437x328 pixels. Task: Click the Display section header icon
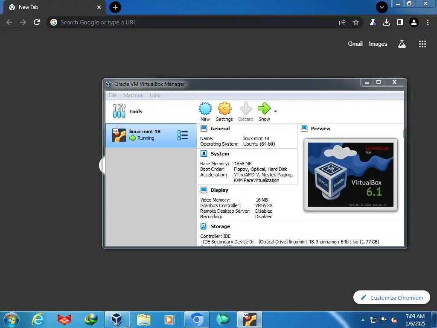(204, 190)
